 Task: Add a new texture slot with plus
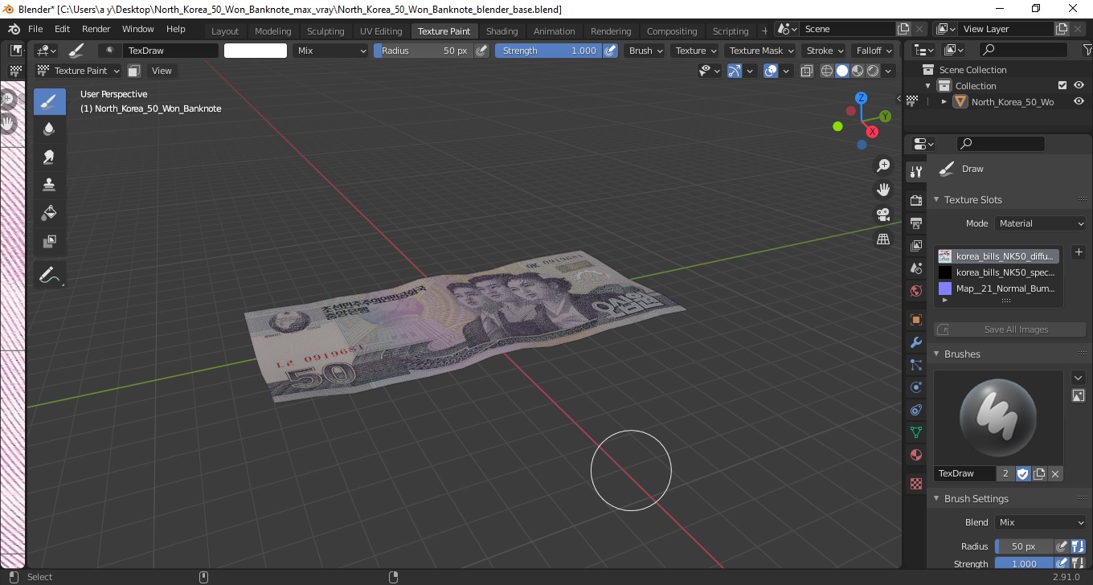click(1079, 252)
